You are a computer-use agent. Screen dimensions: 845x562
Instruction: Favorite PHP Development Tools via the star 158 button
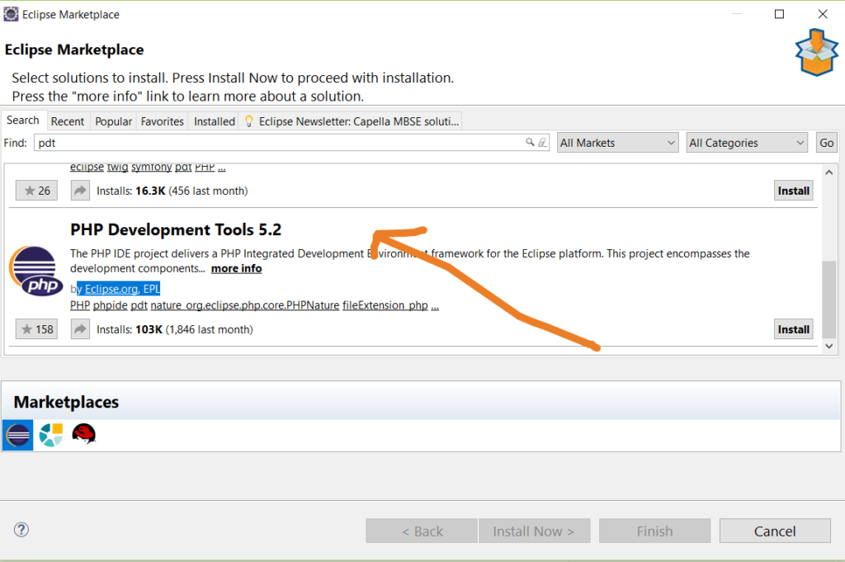coord(36,328)
